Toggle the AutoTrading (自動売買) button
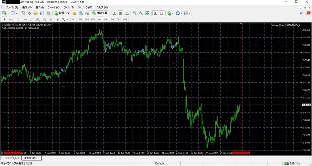The image size is (312, 166). tap(99, 13)
